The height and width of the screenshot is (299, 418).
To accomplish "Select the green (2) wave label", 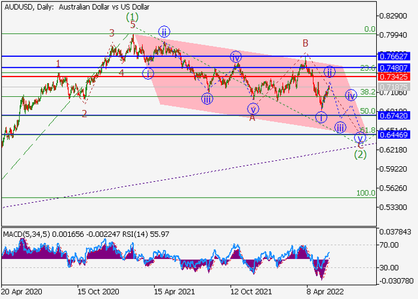I will 360,154.
